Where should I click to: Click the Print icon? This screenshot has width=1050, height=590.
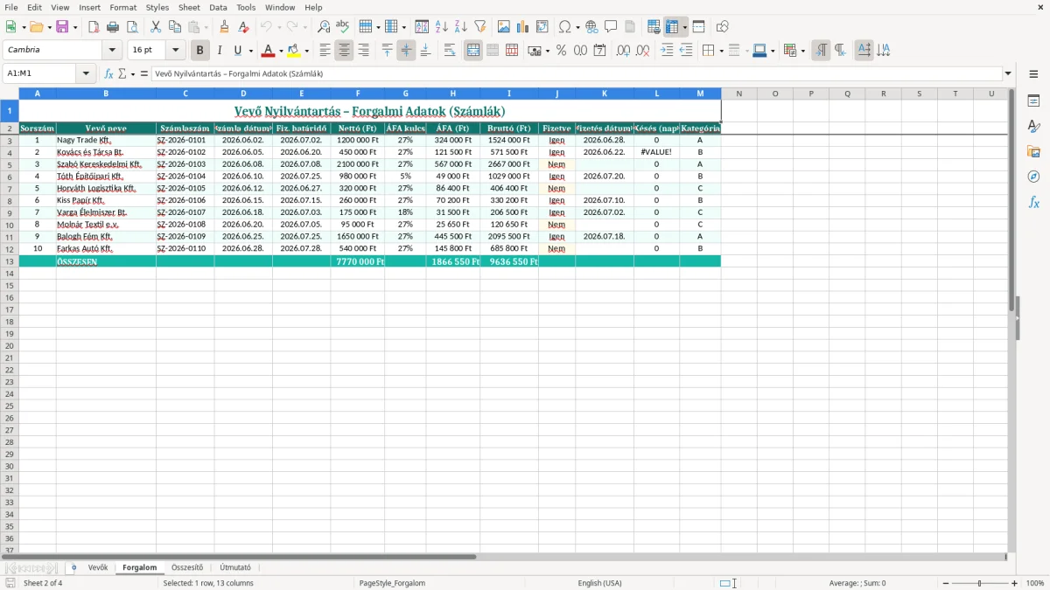point(113,27)
